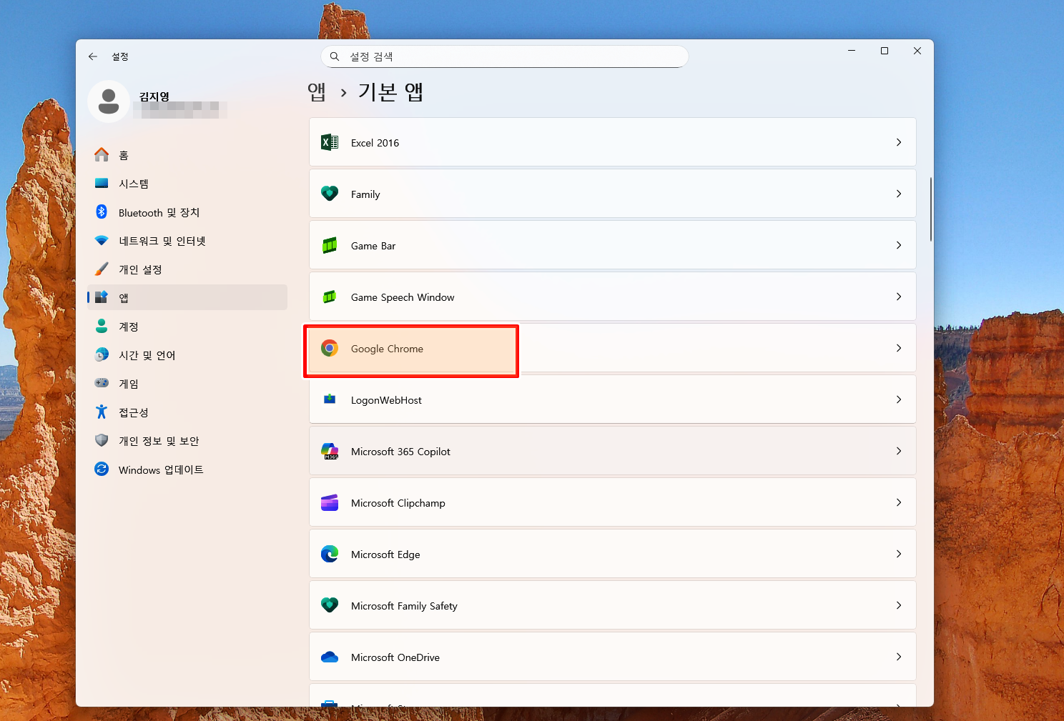1064x721 pixels.
Task: Open Microsoft Family Safety row chevron
Action: tap(899, 605)
